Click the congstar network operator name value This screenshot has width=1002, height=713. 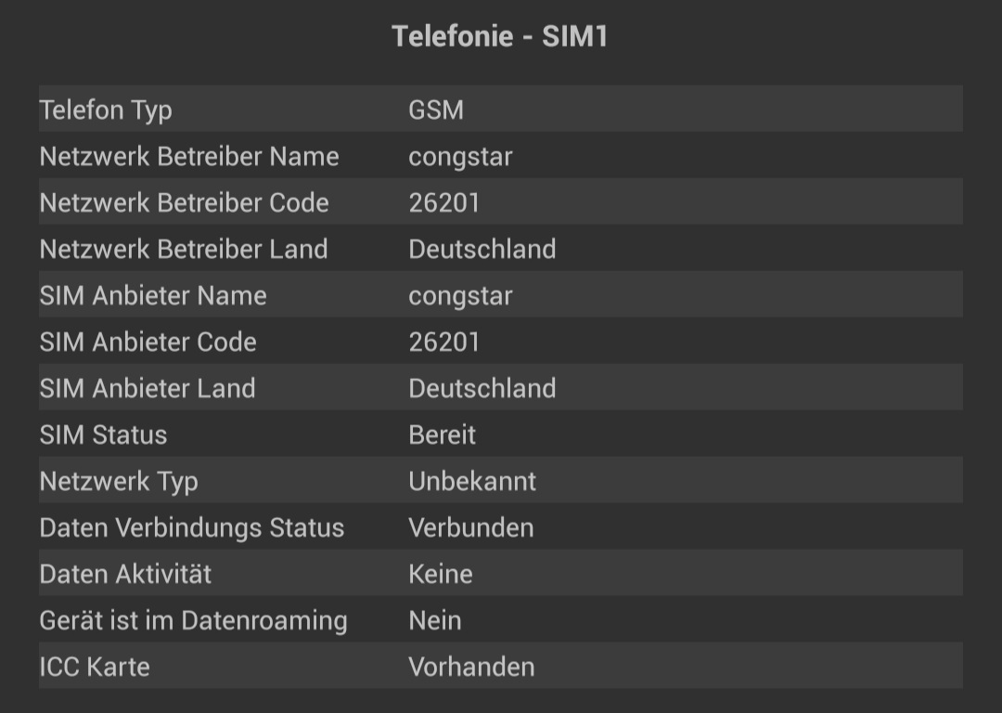[x=460, y=156]
